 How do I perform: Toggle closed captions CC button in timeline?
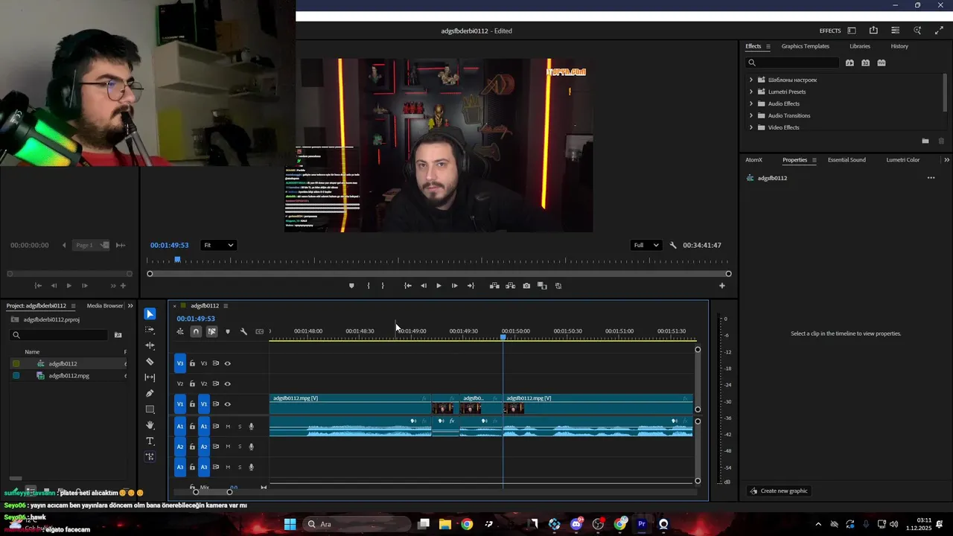click(x=259, y=331)
